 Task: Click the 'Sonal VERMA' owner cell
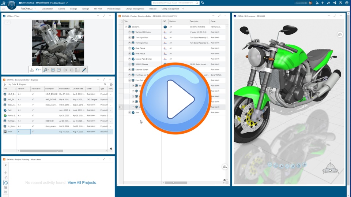coord(216,75)
